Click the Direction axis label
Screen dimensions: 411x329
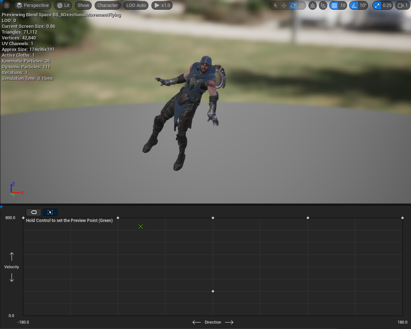(213, 322)
